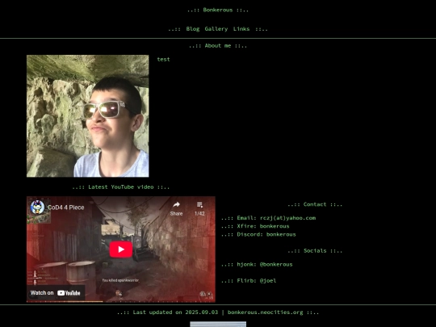Click the profile photo thumbnail

(x=87, y=116)
